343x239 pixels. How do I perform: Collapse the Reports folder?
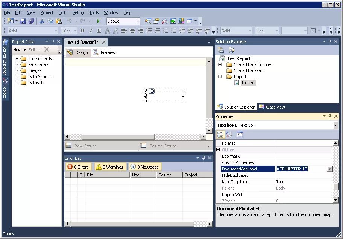pyautogui.click(x=220, y=77)
